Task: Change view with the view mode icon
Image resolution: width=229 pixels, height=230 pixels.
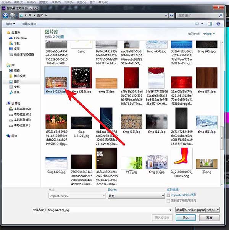Action: (x=197, y=24)
